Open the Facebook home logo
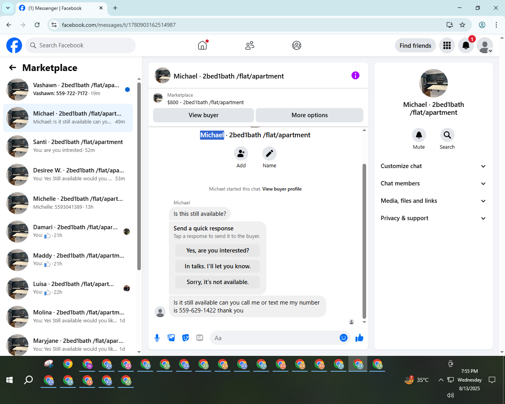Screen dimensions: 505x404 (14, 45)
